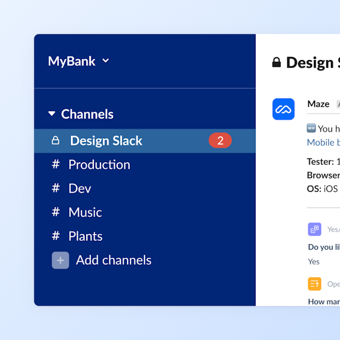Viewport: 340px width, 340px height.
Task: Open the Production channel
Action: click(x=99, y=164)
